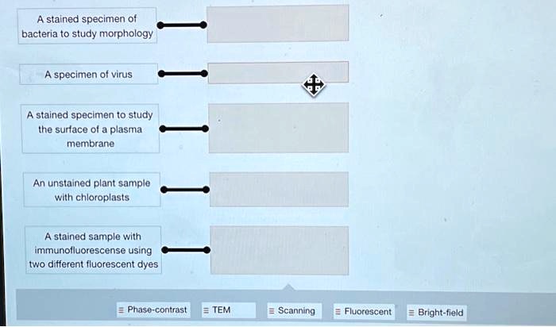556x327 pixels.
Task: Select the Phase-contrast answer chip label
Action: [157, 310]
